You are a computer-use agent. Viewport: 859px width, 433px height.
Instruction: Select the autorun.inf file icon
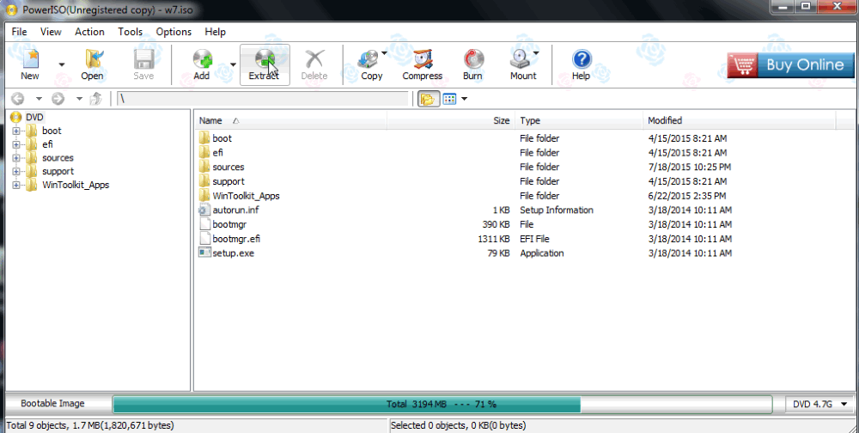204,210
